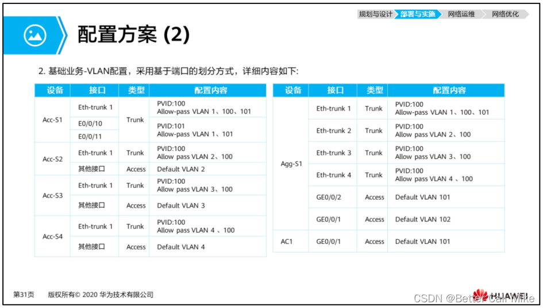
Task: Select the Acc-S1 device cell
Action: (x=52, y=120)
